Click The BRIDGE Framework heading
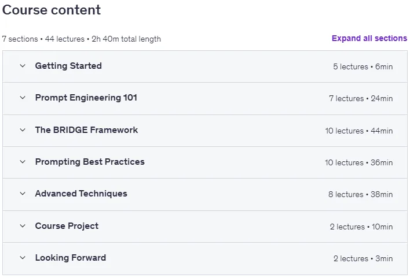 tap(86, 129)
